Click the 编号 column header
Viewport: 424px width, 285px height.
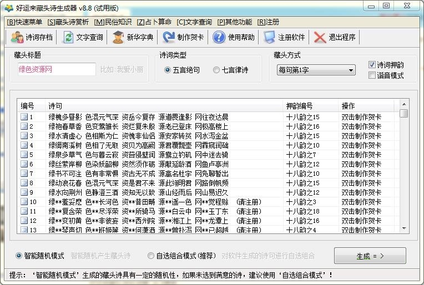tap(31, 106)
